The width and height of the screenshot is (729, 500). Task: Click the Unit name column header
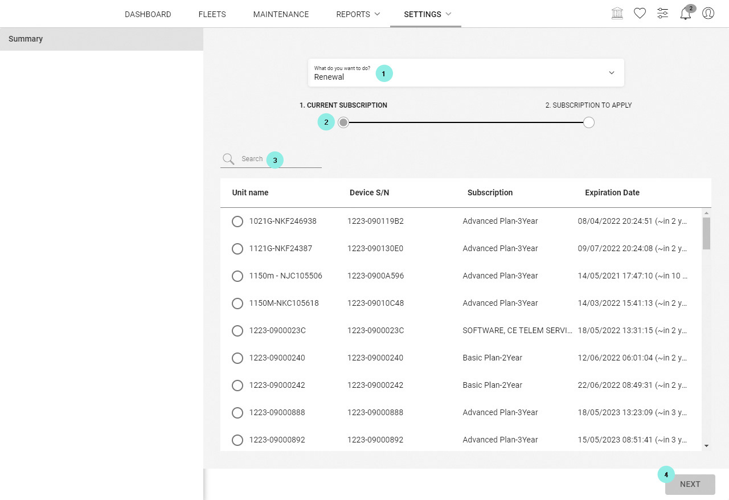tap(250, 192)
